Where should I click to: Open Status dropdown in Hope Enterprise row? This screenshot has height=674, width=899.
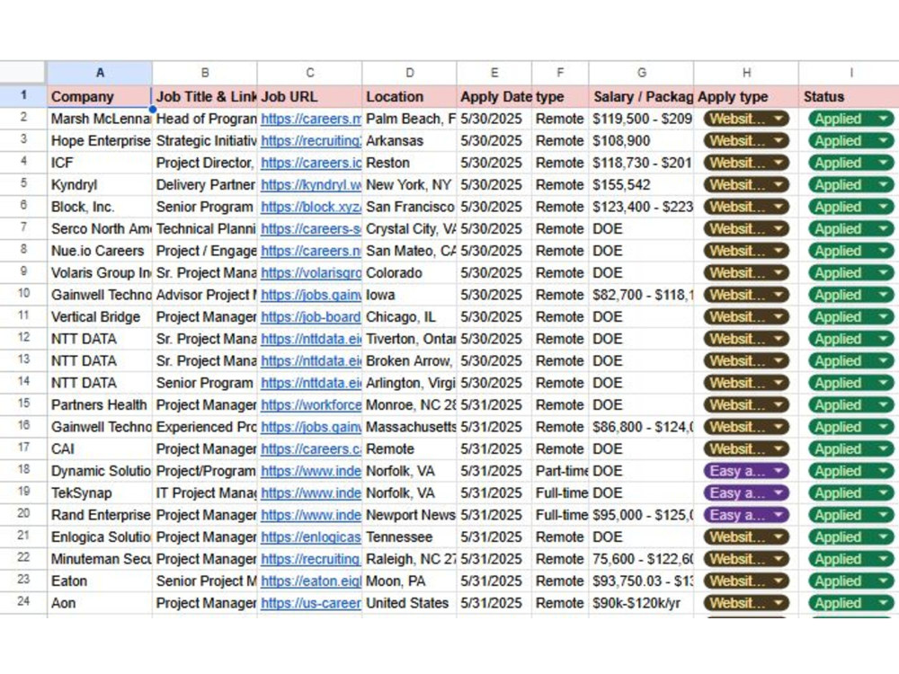(850, 141)
